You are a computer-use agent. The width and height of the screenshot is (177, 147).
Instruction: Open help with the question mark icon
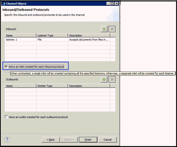[x=7, y=139]
